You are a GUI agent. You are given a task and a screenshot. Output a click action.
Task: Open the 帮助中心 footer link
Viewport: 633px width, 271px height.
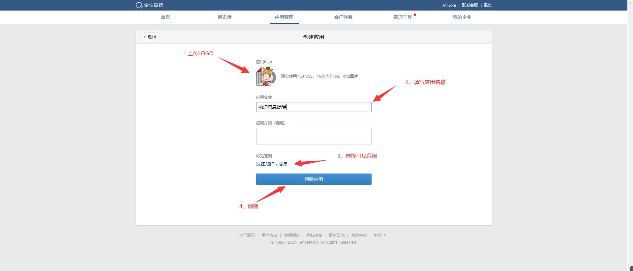click(359, 235)
